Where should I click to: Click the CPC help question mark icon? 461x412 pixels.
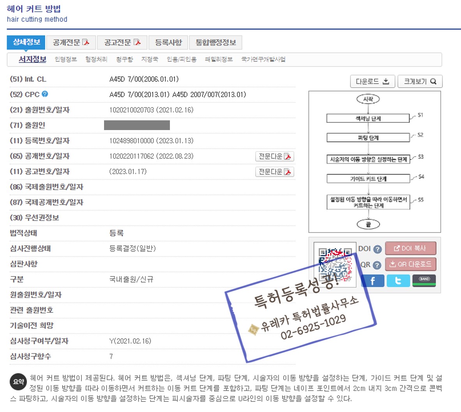(45, 94)
